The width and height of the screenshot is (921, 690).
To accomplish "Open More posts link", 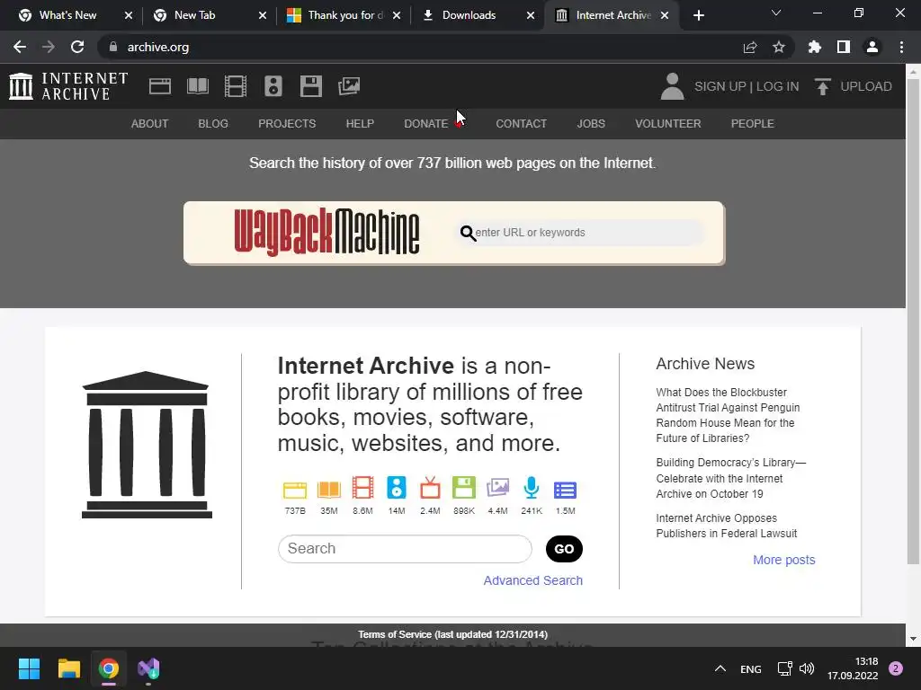I will (x=784, y=560).
